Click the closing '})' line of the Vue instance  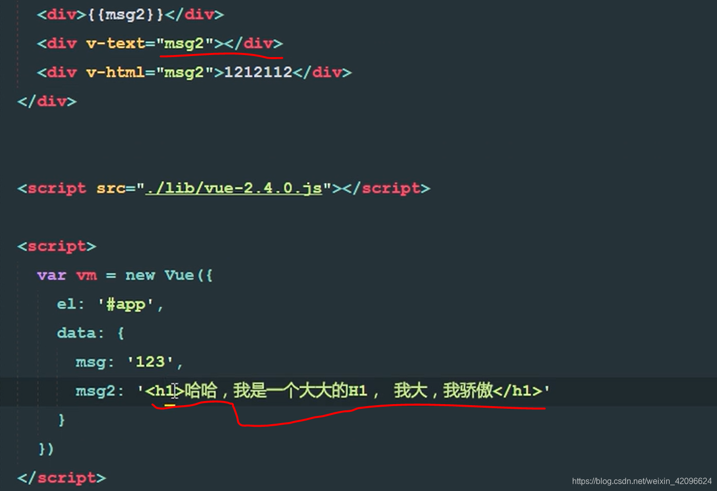pyautogui.click(x=46, y=449)
